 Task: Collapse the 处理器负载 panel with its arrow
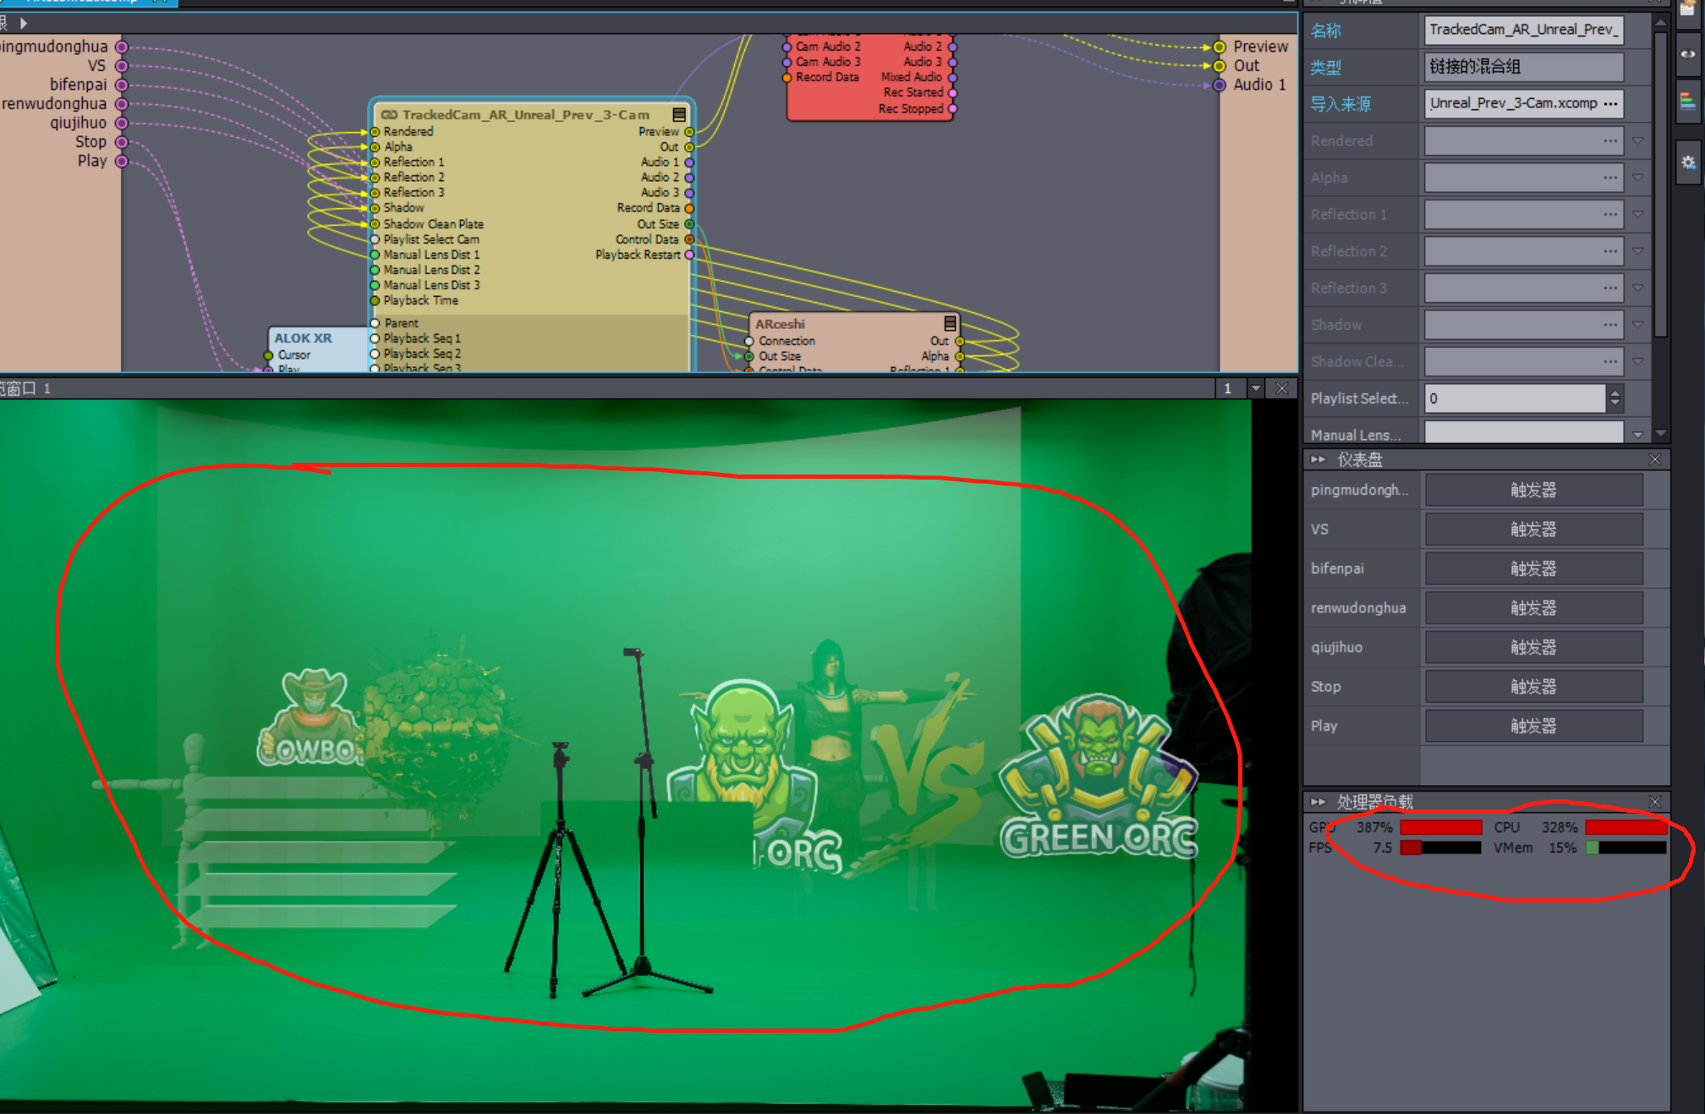(1318, 801)
